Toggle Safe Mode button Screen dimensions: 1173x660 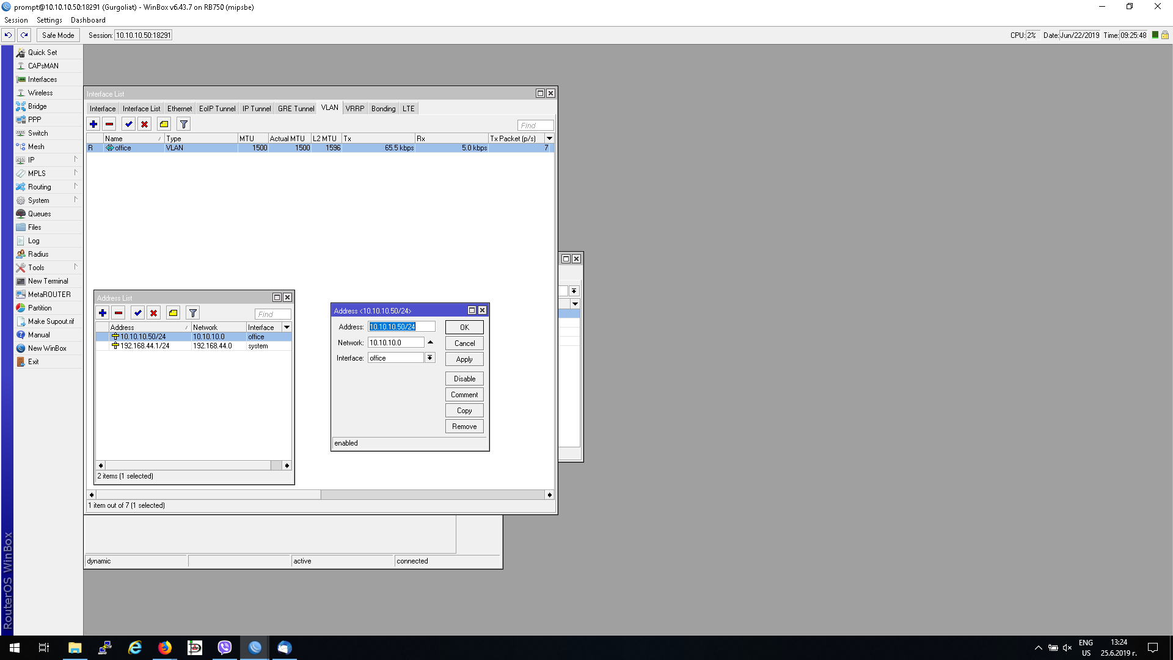tap(58, 35)
